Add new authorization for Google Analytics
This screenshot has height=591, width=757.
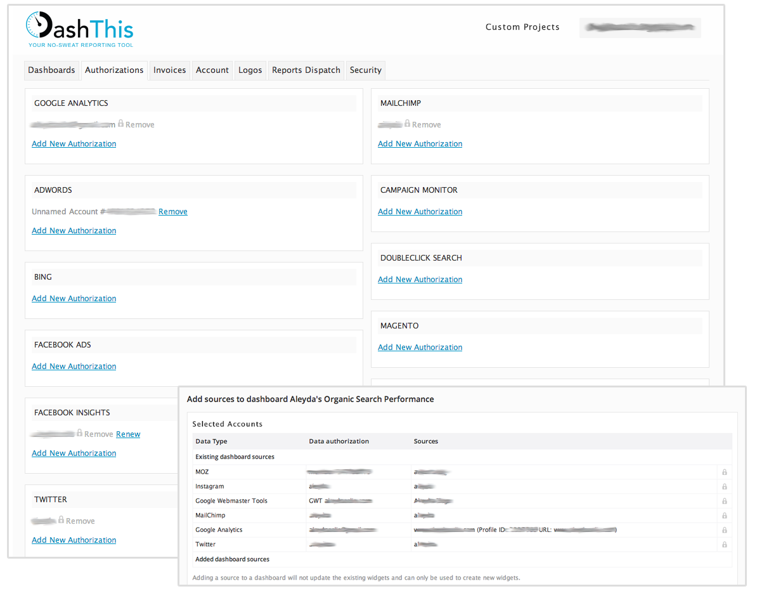pyautogui.click(x=74, y=144)
